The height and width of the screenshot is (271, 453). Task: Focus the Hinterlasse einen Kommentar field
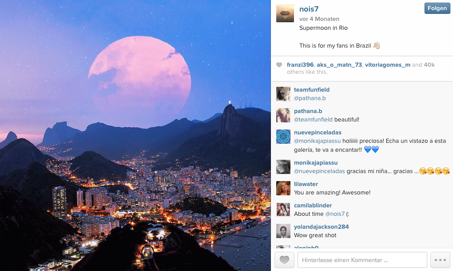pos(362,260)
